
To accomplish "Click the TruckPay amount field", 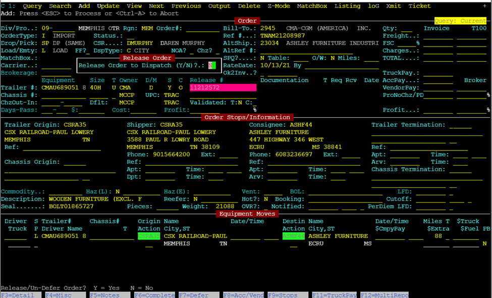I will click(438, 73).
